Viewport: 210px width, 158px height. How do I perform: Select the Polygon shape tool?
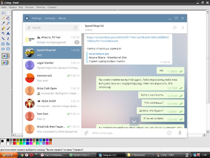coord(8,44)
